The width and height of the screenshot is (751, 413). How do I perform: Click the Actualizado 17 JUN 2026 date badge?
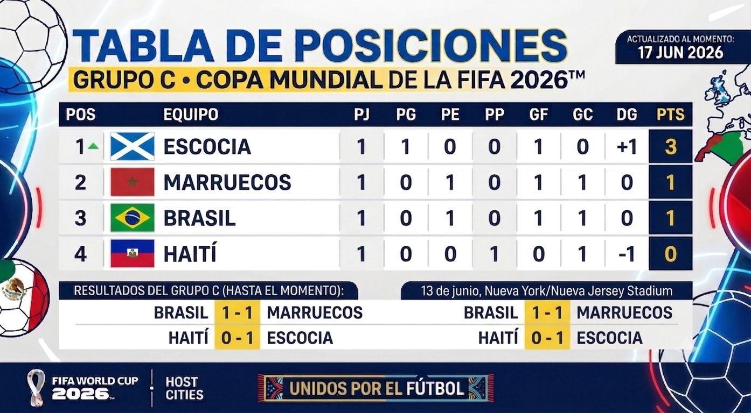click(680, 47)
